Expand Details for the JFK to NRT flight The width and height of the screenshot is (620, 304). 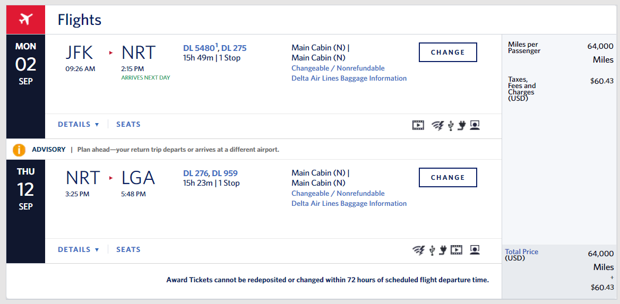(x=78, y=125)
